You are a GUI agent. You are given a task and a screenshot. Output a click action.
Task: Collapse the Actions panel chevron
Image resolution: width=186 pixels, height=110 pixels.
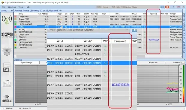tap(184, 60)
